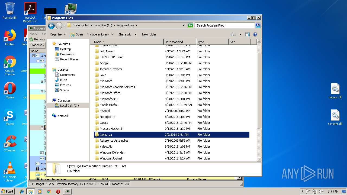Select the Microsoft Analysis Services folder
Viewport: 347px width, 195px height.
[117, 87]
